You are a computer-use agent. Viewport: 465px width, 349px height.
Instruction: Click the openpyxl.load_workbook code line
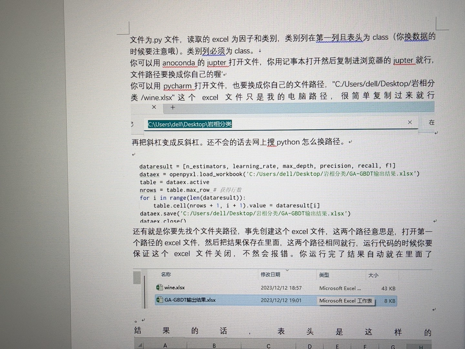pos(279,174)
